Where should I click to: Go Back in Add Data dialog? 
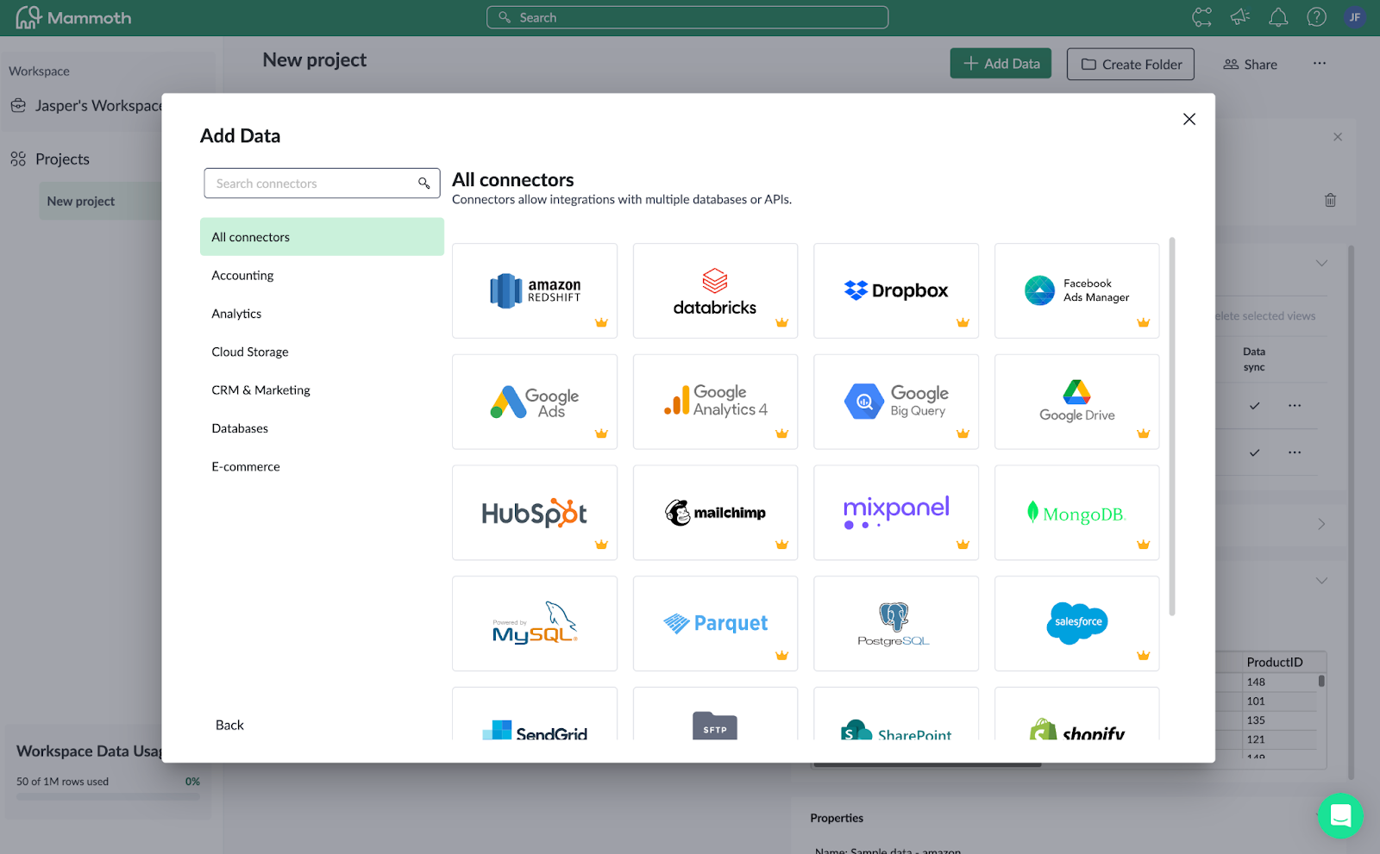229,725
